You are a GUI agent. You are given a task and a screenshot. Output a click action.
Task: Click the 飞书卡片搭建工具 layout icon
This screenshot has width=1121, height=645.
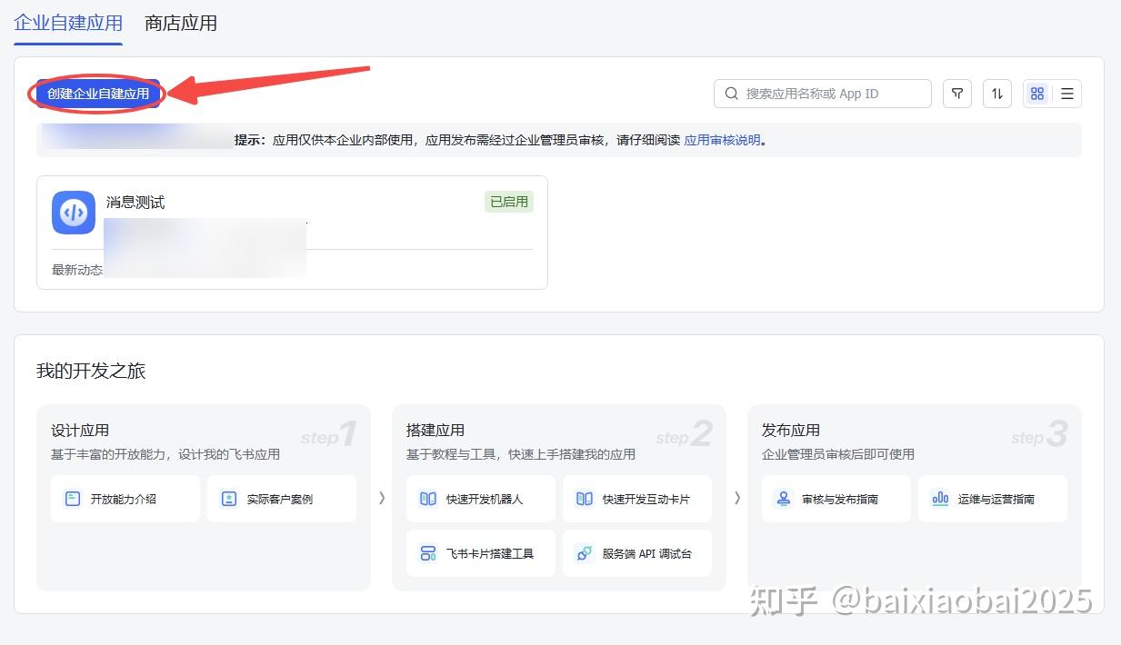[x=428, y=553]
